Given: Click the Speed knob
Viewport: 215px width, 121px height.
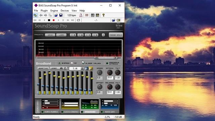Looking at the screenshot, I should [x=99, y=73].
